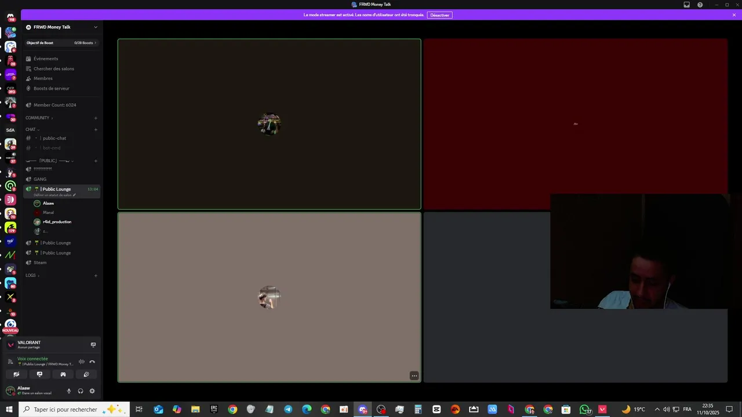Screen dimensions: 742x417
Task: Show hidden system tray icons
Action: pos(657,409)
